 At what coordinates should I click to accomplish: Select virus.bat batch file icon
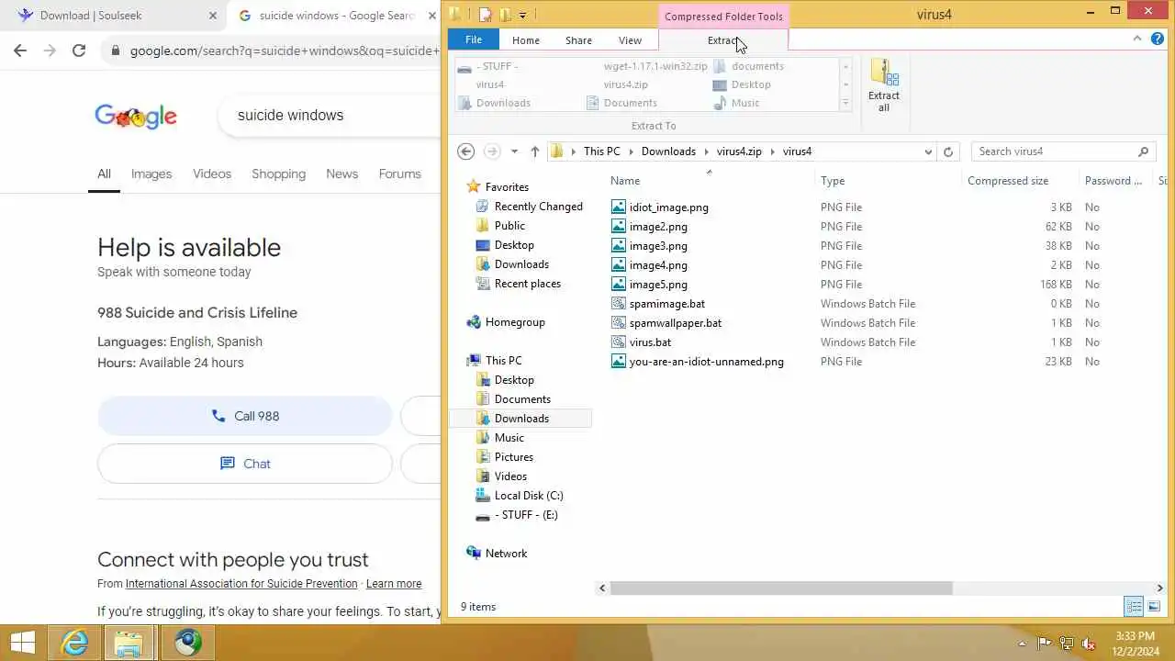click(619, 342)
